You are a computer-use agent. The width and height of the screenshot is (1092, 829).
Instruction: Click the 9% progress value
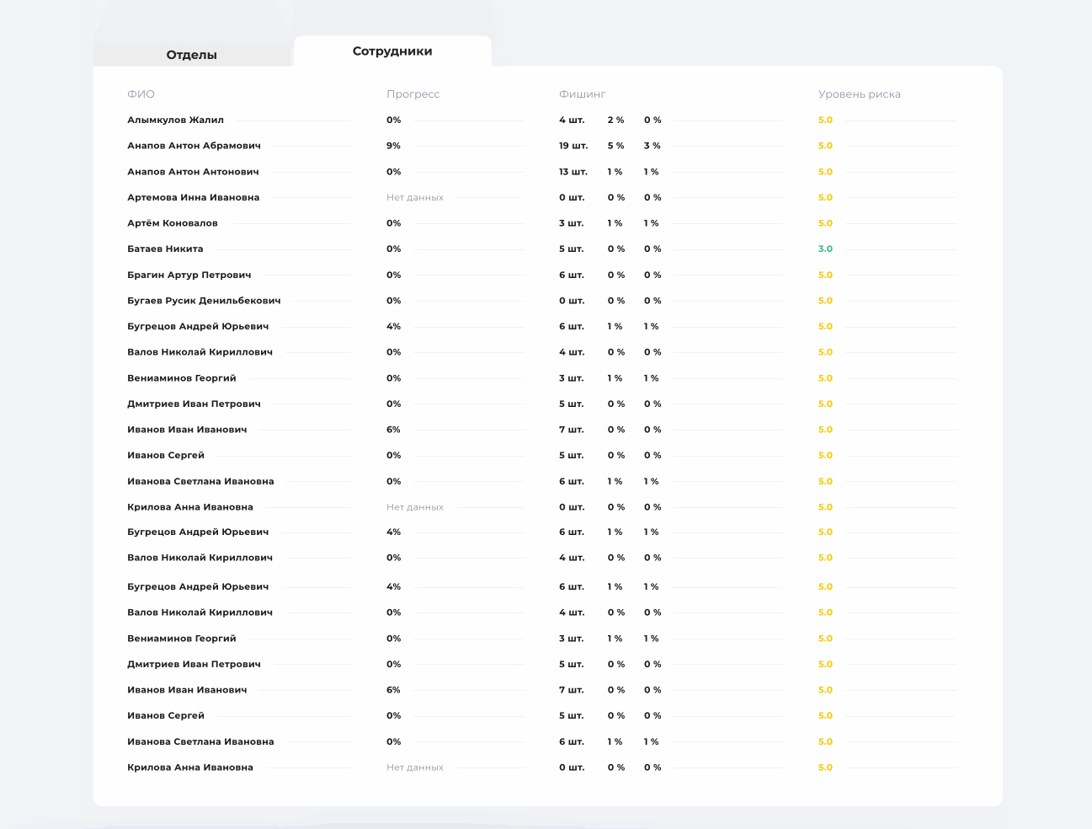click(x=394, y=146)
